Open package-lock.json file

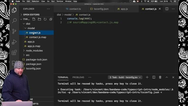click(x=36, y=59)
